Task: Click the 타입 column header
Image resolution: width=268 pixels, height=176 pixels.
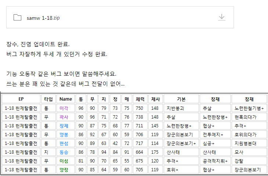Action: [x=48, y=99]
